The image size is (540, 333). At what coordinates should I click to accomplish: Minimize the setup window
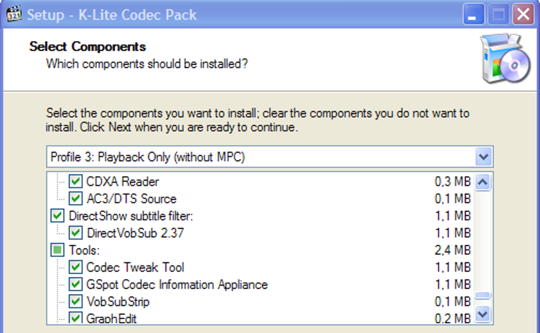pos(473,14)
